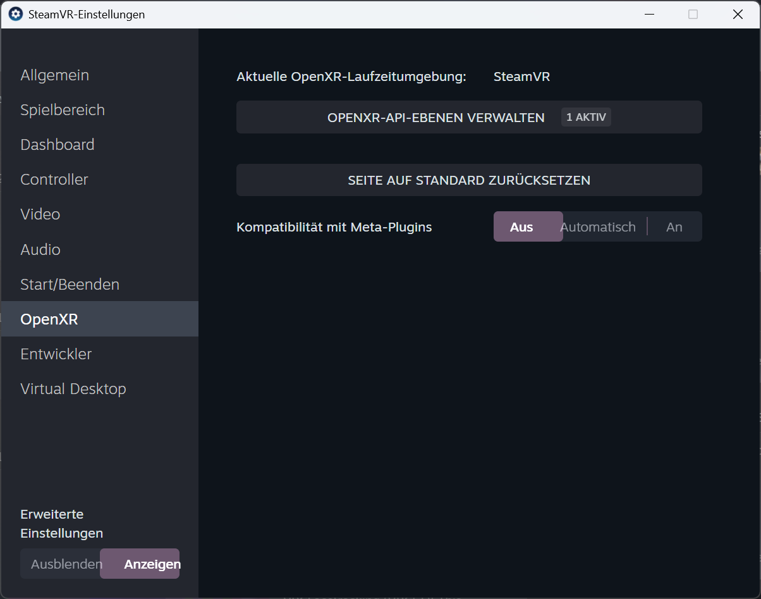Image resolution: width=761 pixels, height=599 pixels.
Task: Open the Entwickler settings section
Action: pyautogui.click(x=100, y=354)
